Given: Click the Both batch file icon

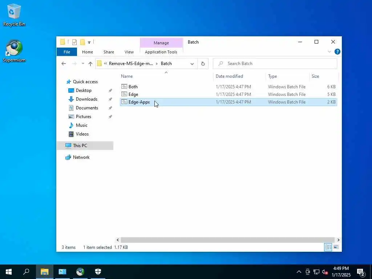Looking at the screenshot, I should coord(124,86).
